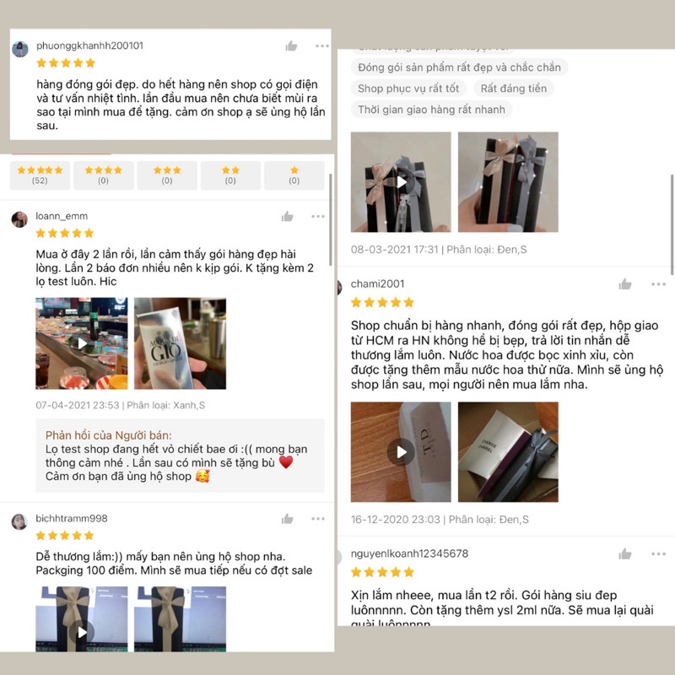Open three-dot menu on nguyenlkoanh12345678's review
675x675 pixels.
(x=659, y=554)
